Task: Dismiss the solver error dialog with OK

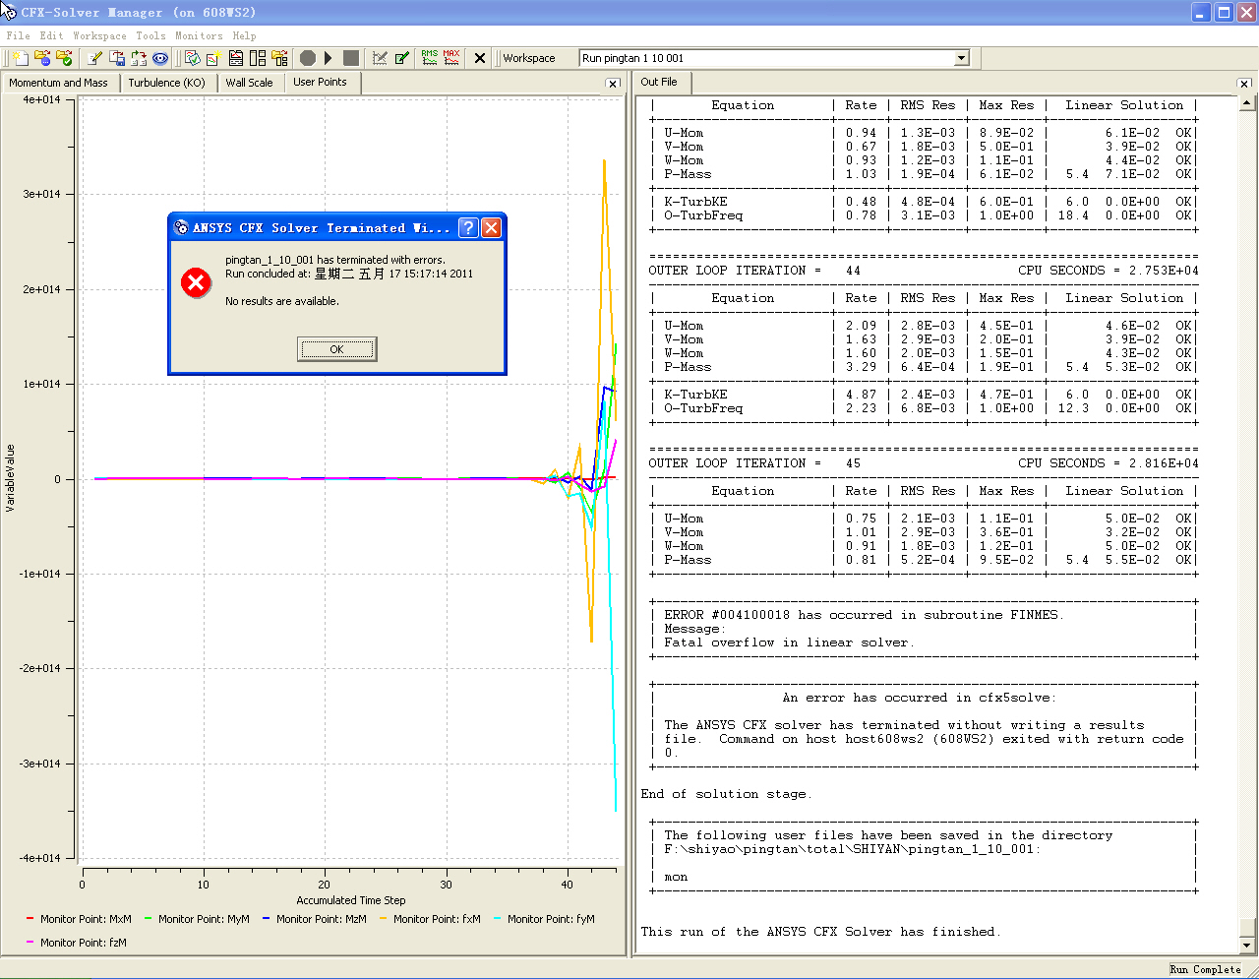Action: tap(336, 348)
